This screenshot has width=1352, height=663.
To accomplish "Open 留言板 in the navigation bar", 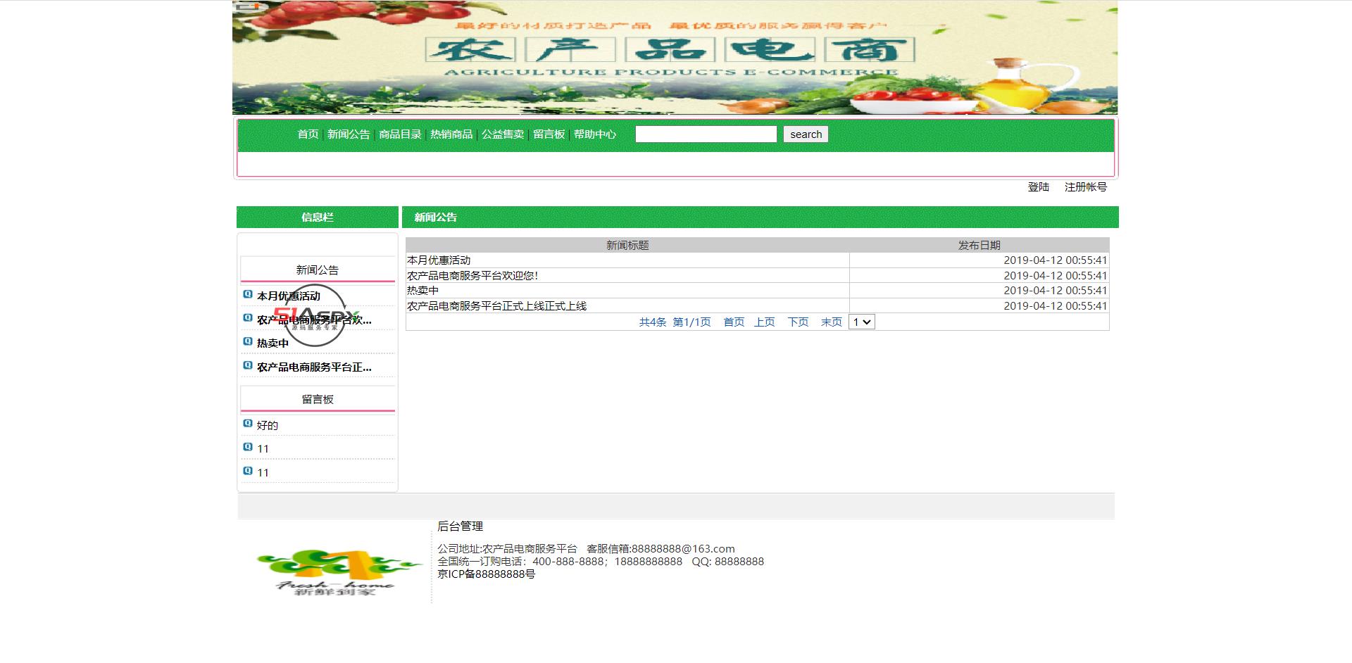I will click(x=549, y=134).
